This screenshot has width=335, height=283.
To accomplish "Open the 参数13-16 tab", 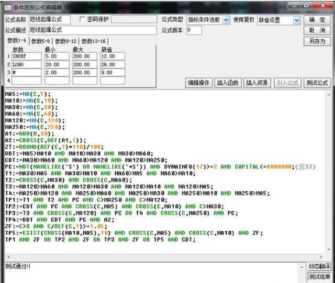I will (94, 41).
